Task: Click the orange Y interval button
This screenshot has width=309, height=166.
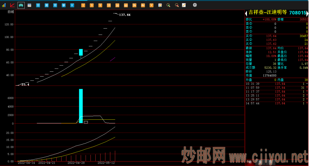Action: coord(151,5)
